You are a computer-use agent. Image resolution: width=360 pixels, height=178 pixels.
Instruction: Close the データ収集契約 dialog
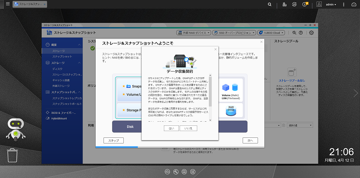point(215,49)
